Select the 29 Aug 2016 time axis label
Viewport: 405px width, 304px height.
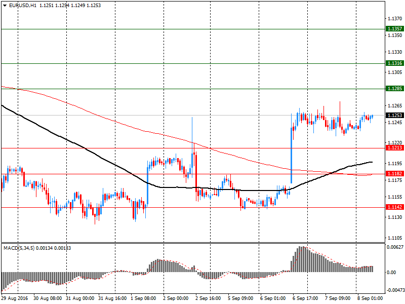tap(15, 298)
